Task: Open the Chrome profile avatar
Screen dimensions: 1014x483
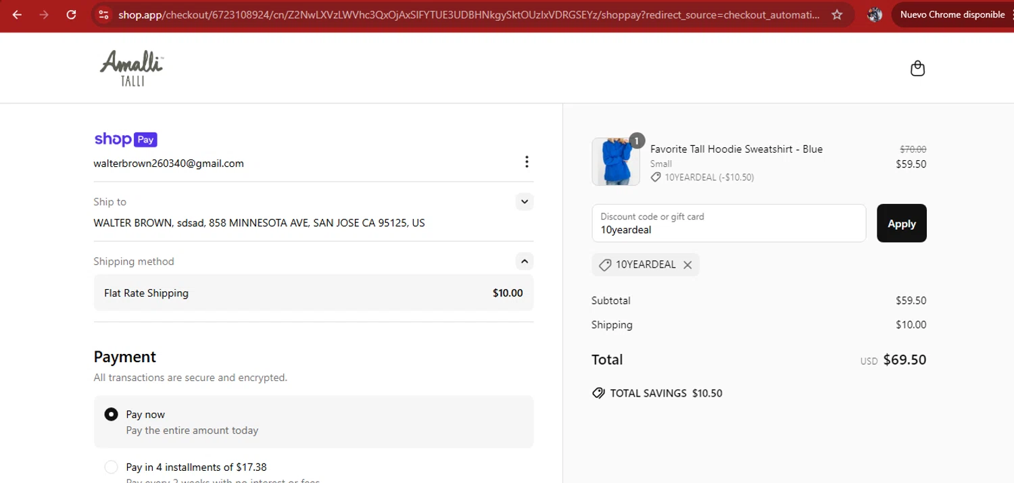Action: pos(875,14)
